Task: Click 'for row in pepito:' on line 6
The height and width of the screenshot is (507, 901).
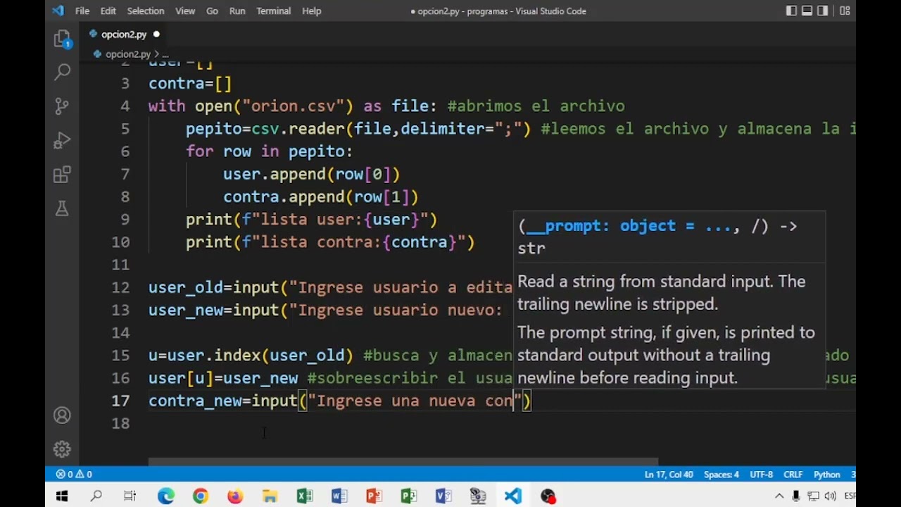Action: pyautogui.click(x=270, y=151)
